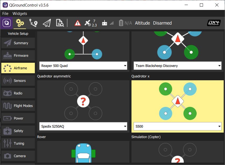225x165 pixels.
Task: Click the Rover group label
Action: pos(41,137)
